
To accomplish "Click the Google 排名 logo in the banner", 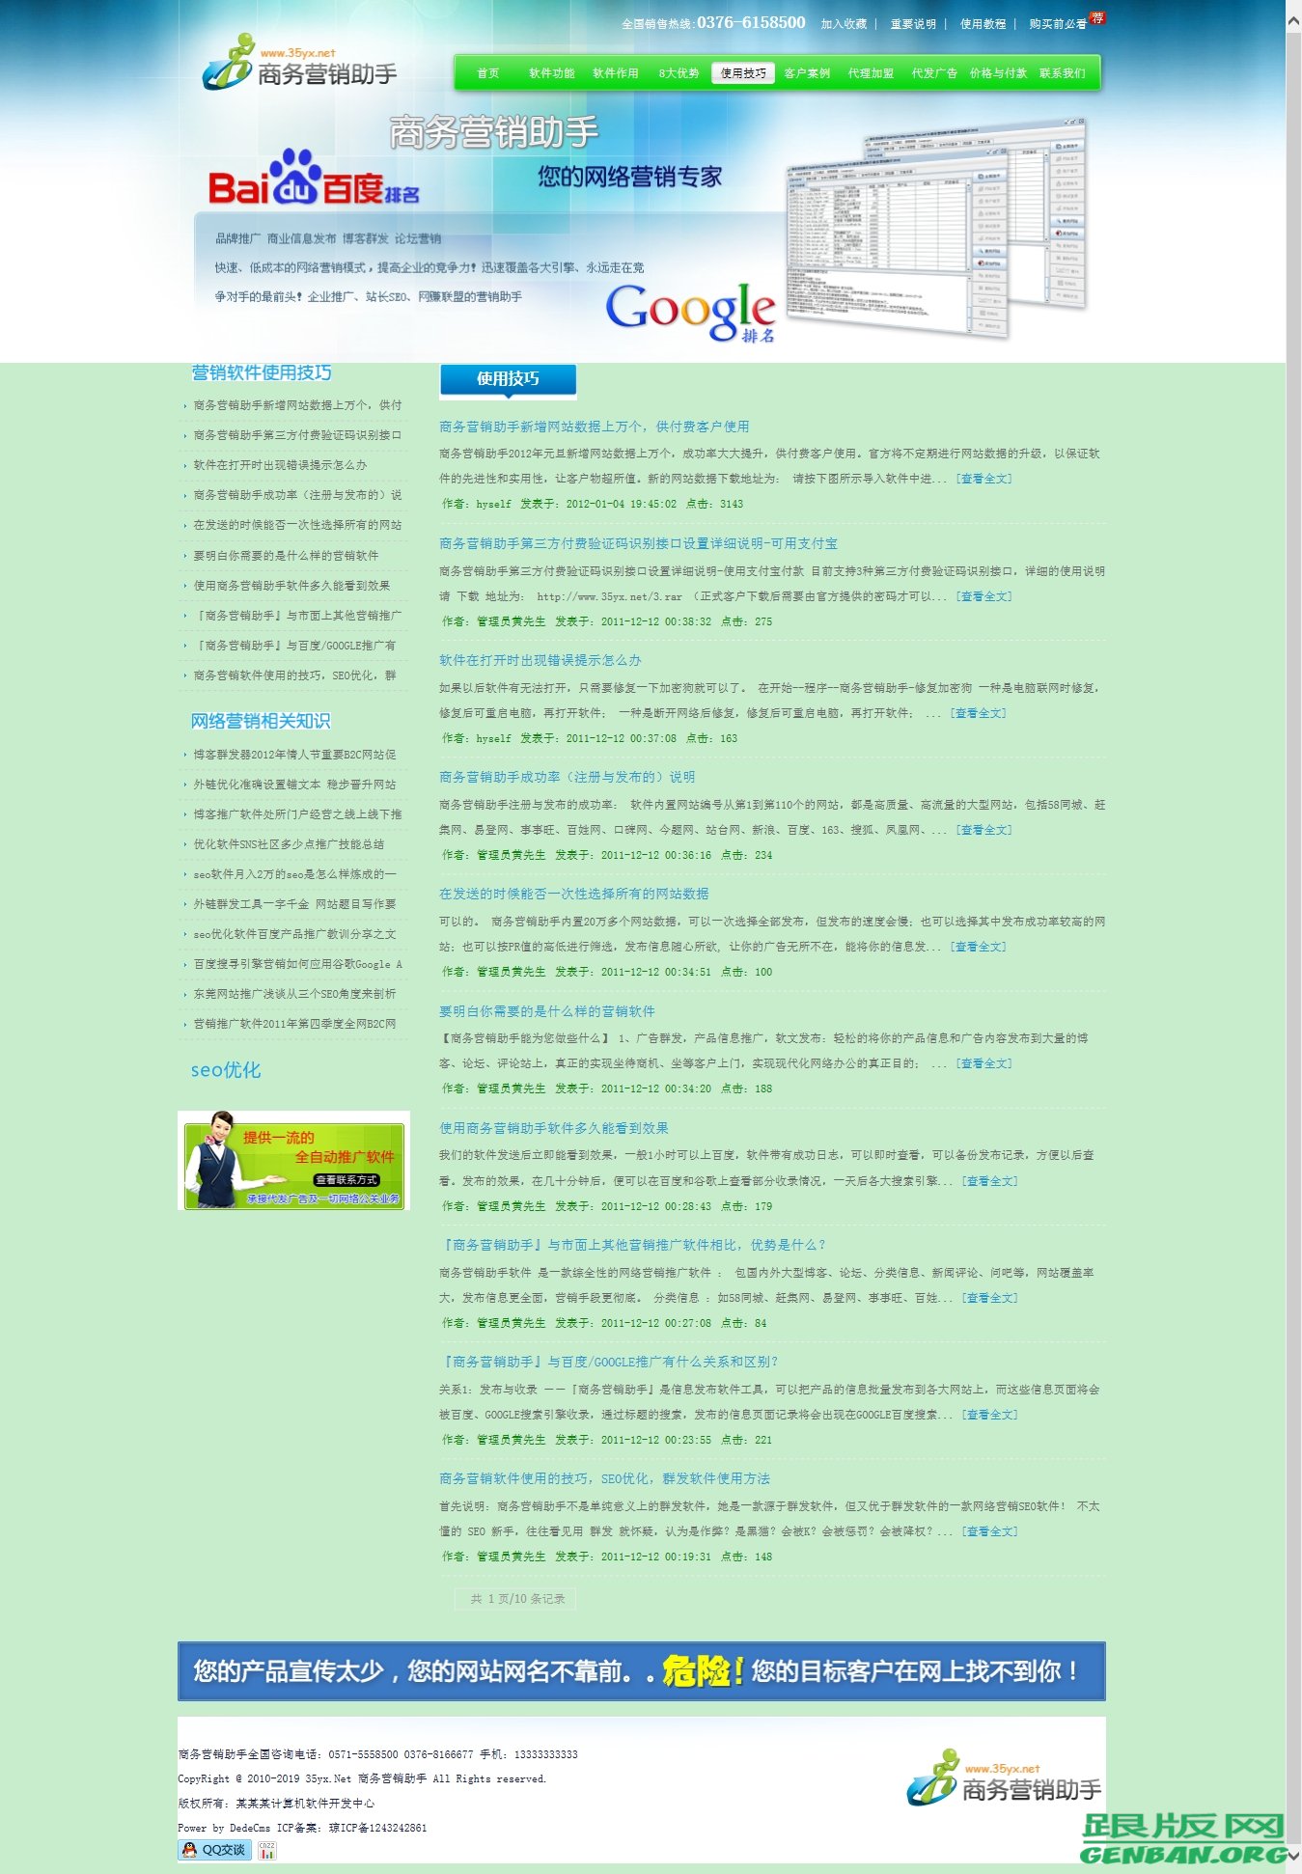I will pyautogui.click(x=690, y=312).
